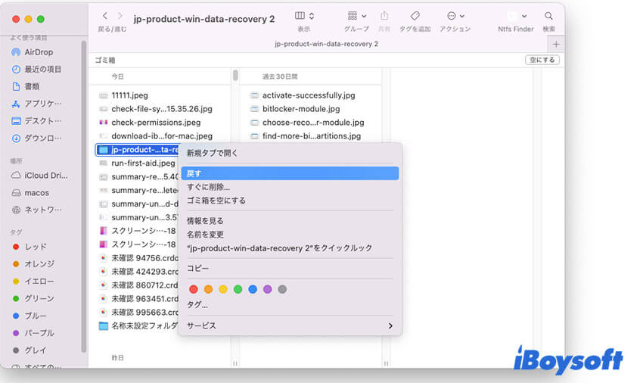643x383 pixels.
Task: Open 書類 documents in the sidebar
Action: pos(26,86)
